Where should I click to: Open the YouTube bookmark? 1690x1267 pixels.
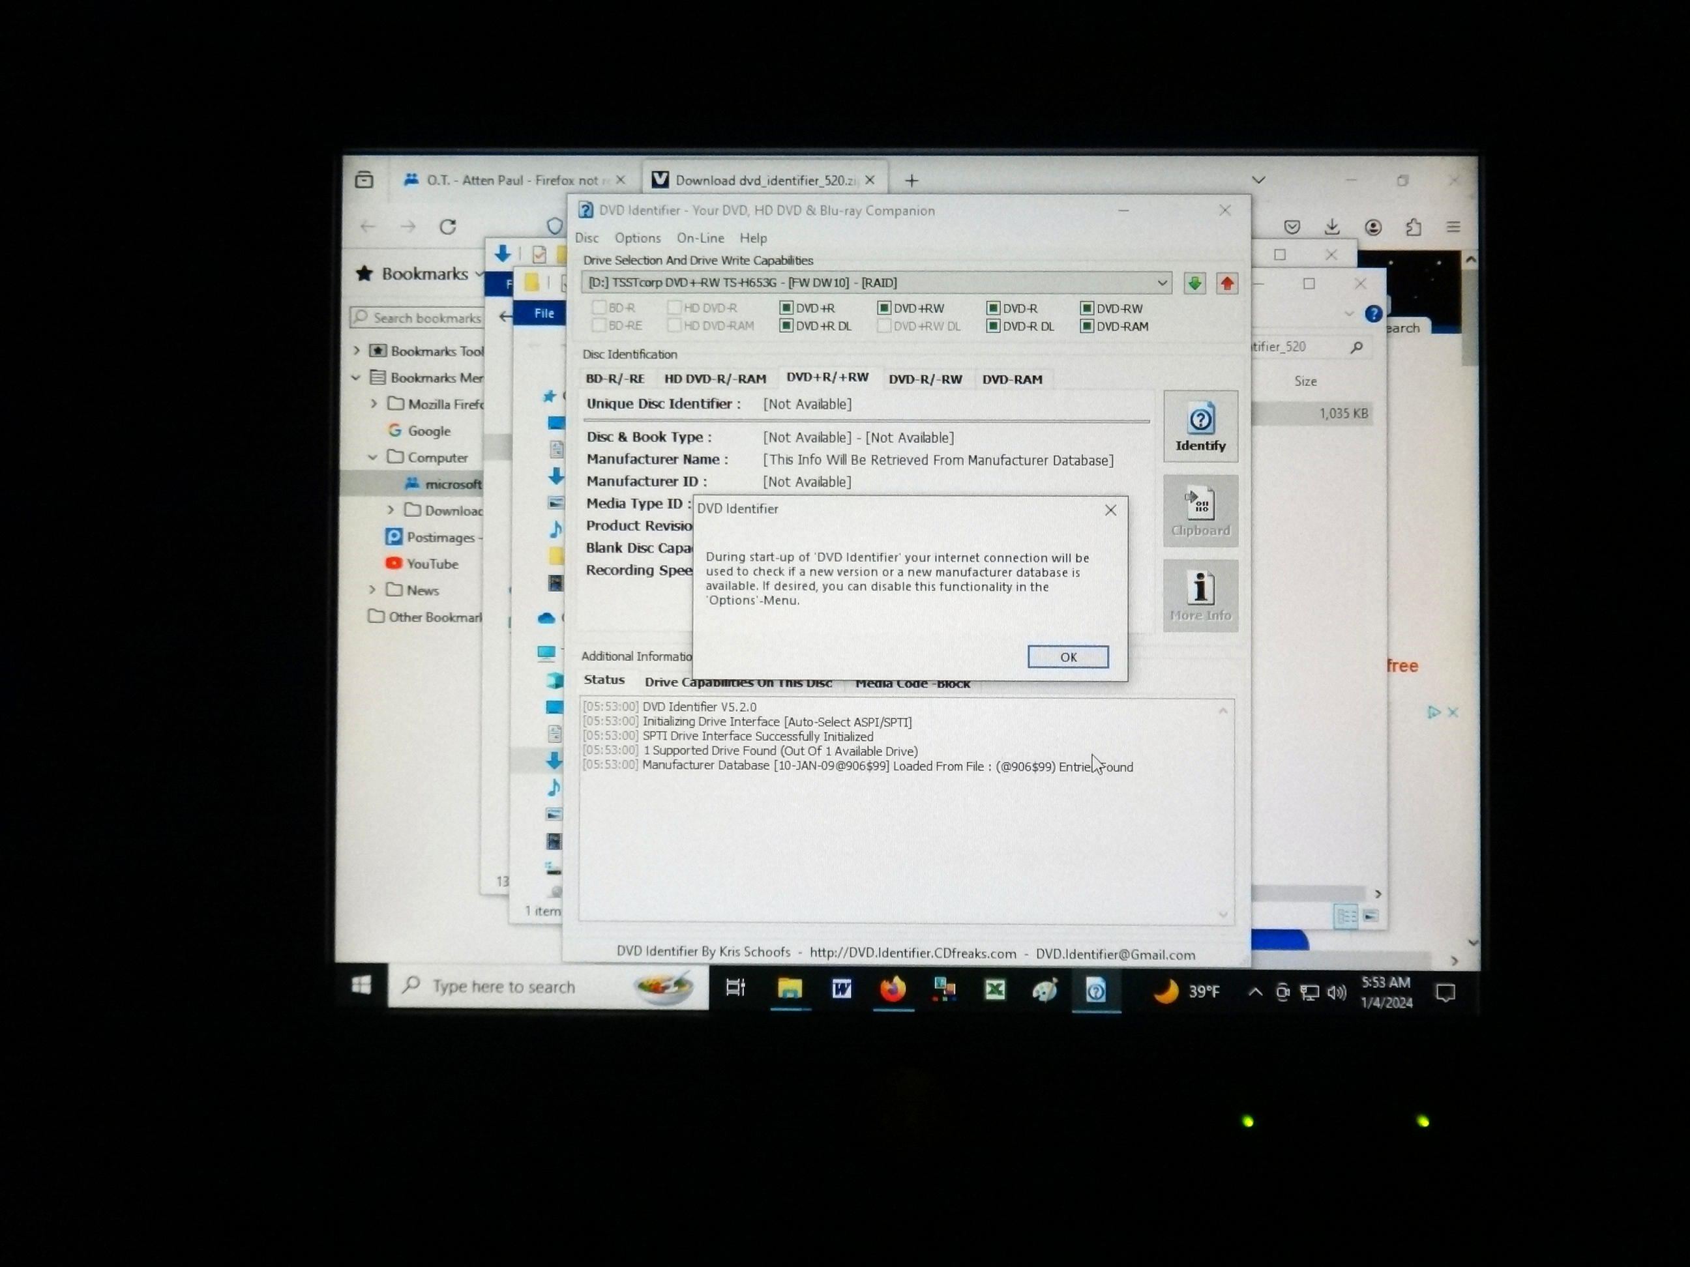tap(422, 564)
